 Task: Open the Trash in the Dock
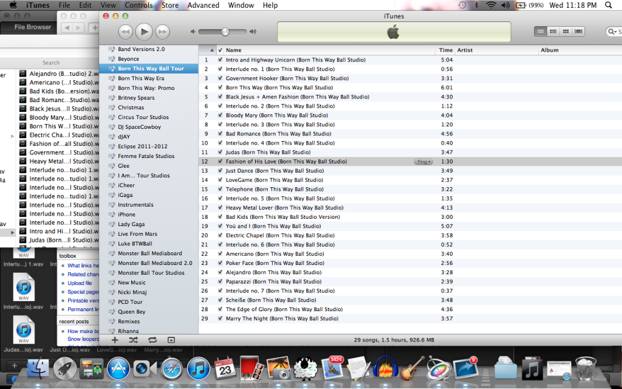coord(586,369)
